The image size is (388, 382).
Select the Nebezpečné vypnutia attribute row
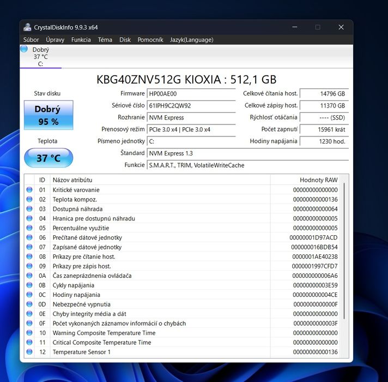(182, 304)
